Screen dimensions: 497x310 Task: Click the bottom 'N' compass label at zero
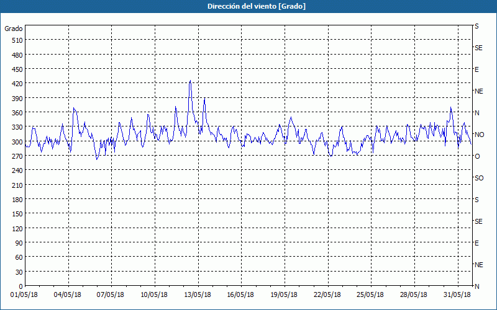(477, 286)
